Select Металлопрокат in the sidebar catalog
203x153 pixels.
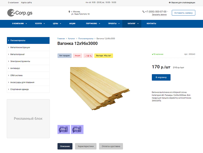pyautogui.click(x=17, y=54)
